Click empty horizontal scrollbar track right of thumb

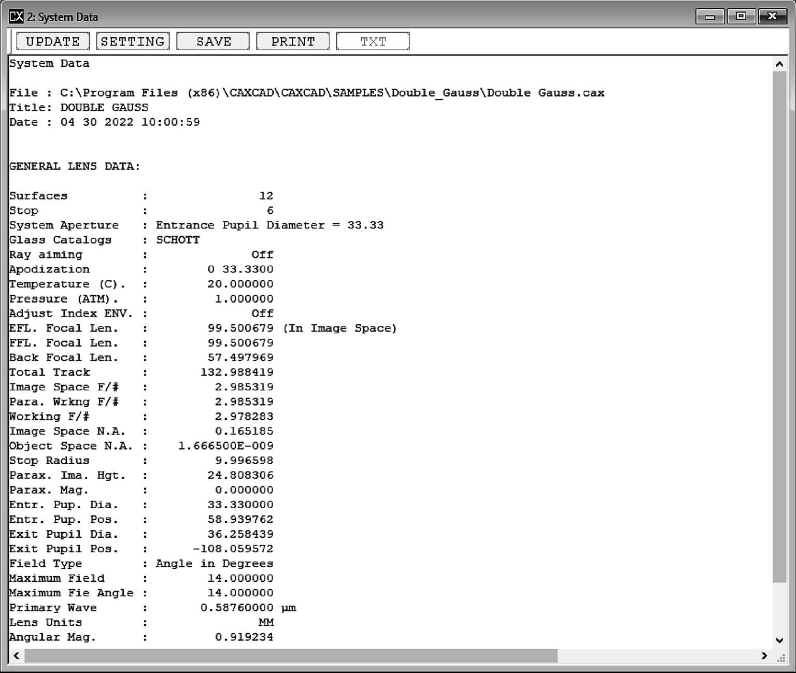[658, 656]
